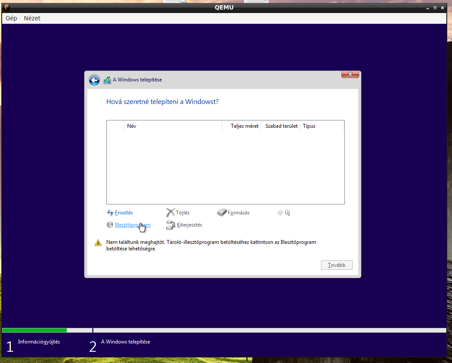Click the Frissítés link
Image resolution: width=452 pixels, height=363 pixels.
[124, 213]
